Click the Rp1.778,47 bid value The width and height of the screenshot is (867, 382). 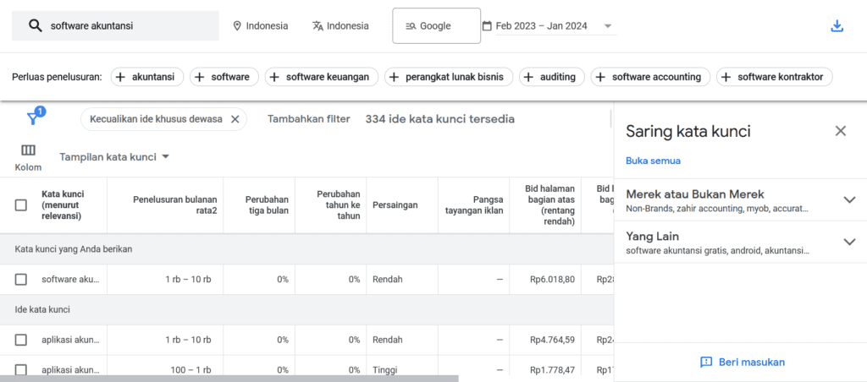coord(552,370)
